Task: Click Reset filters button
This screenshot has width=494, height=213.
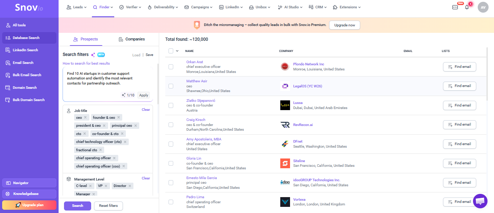Action: point(108,206)
